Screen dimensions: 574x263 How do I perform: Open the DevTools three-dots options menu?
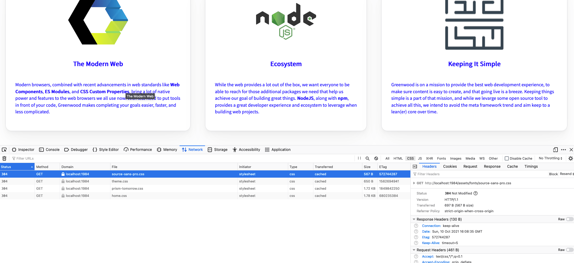[x=563, y=150]
